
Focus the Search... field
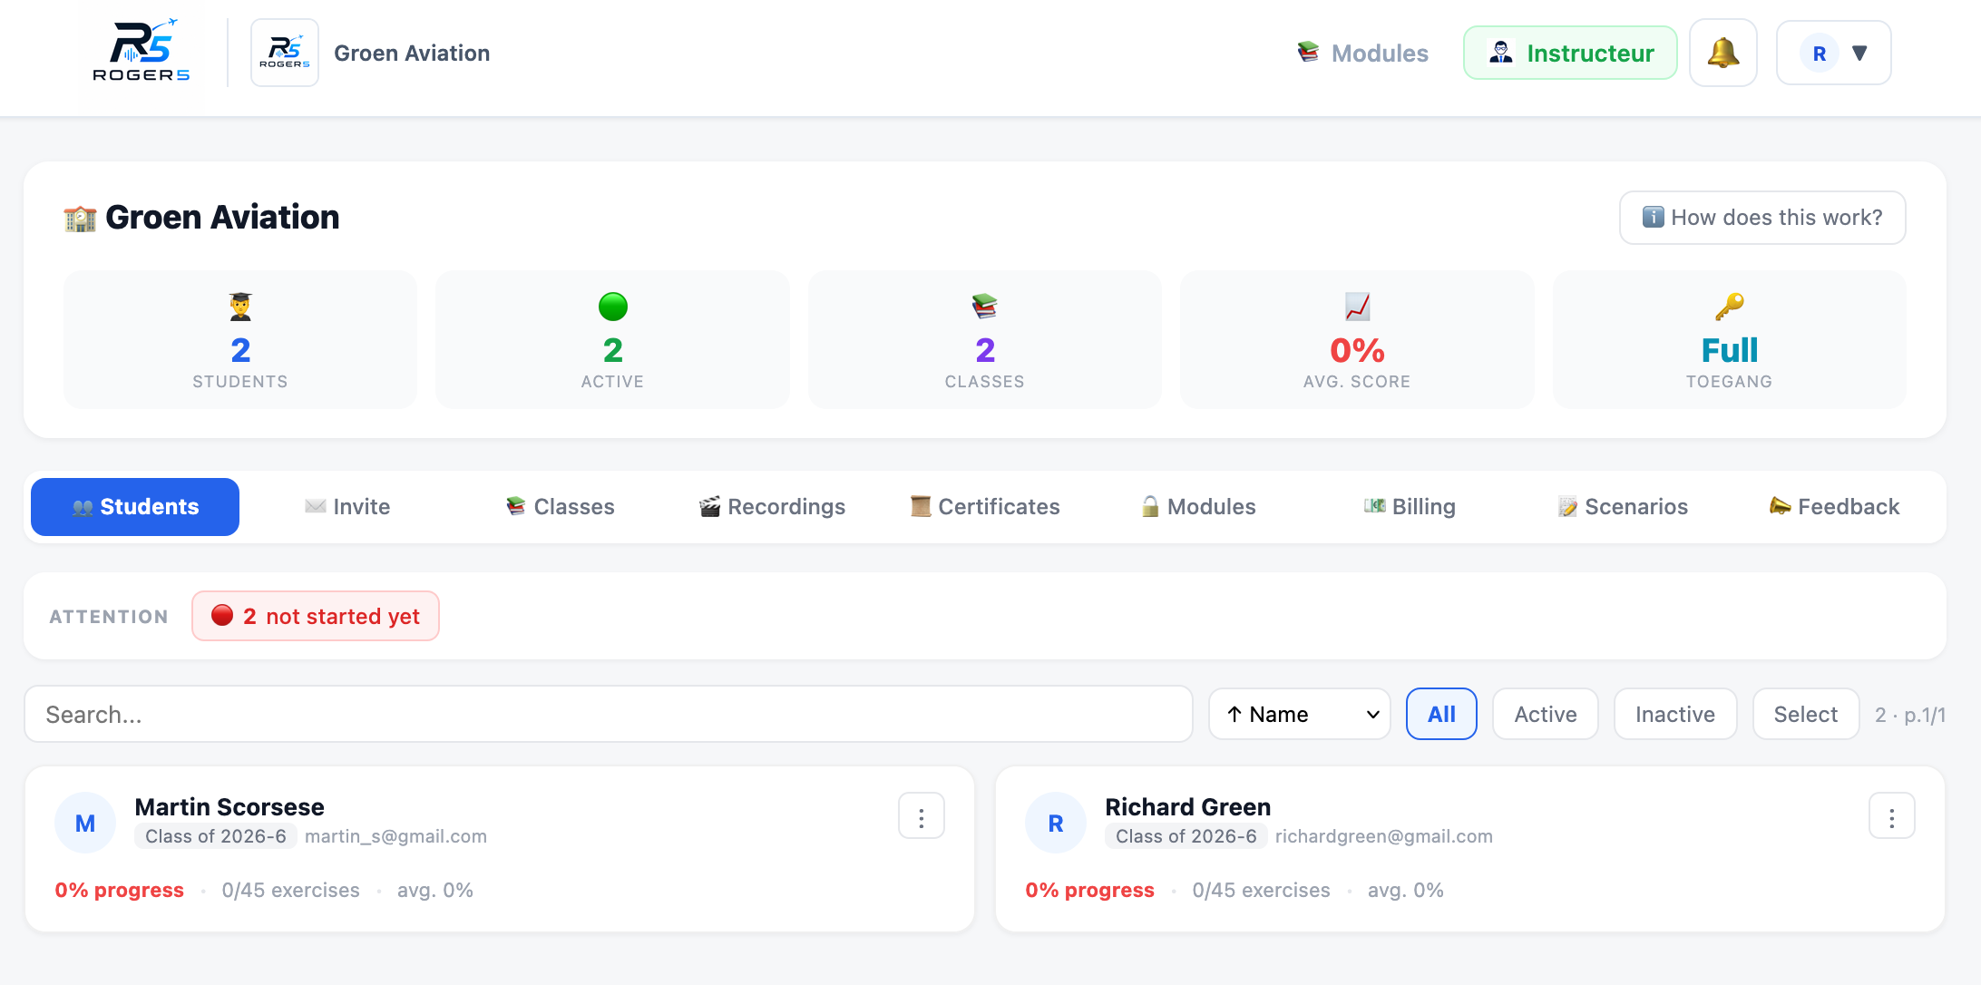(x=609, y=715)
